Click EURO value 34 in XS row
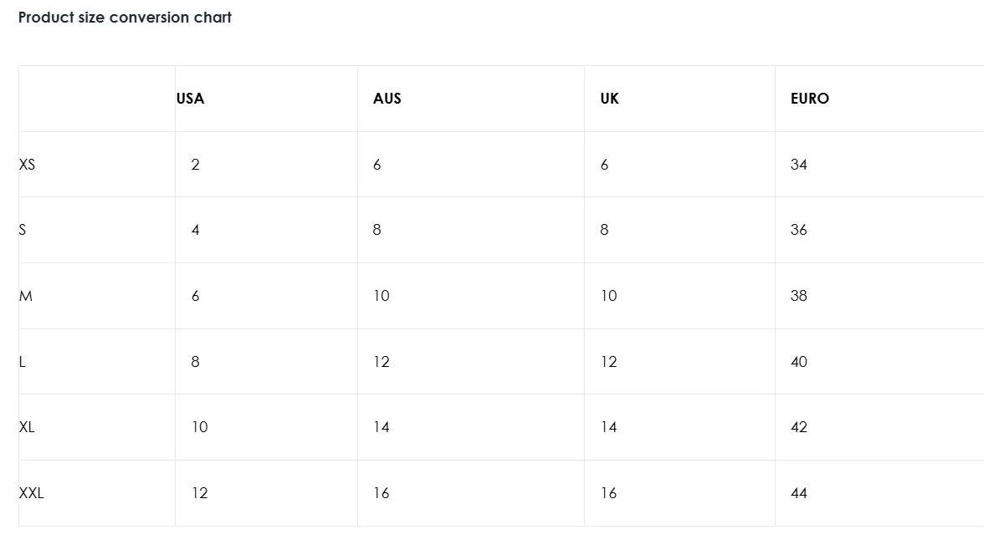Image resolution: width=999 pixels, height=555 pixels. (x=799, y=165)
